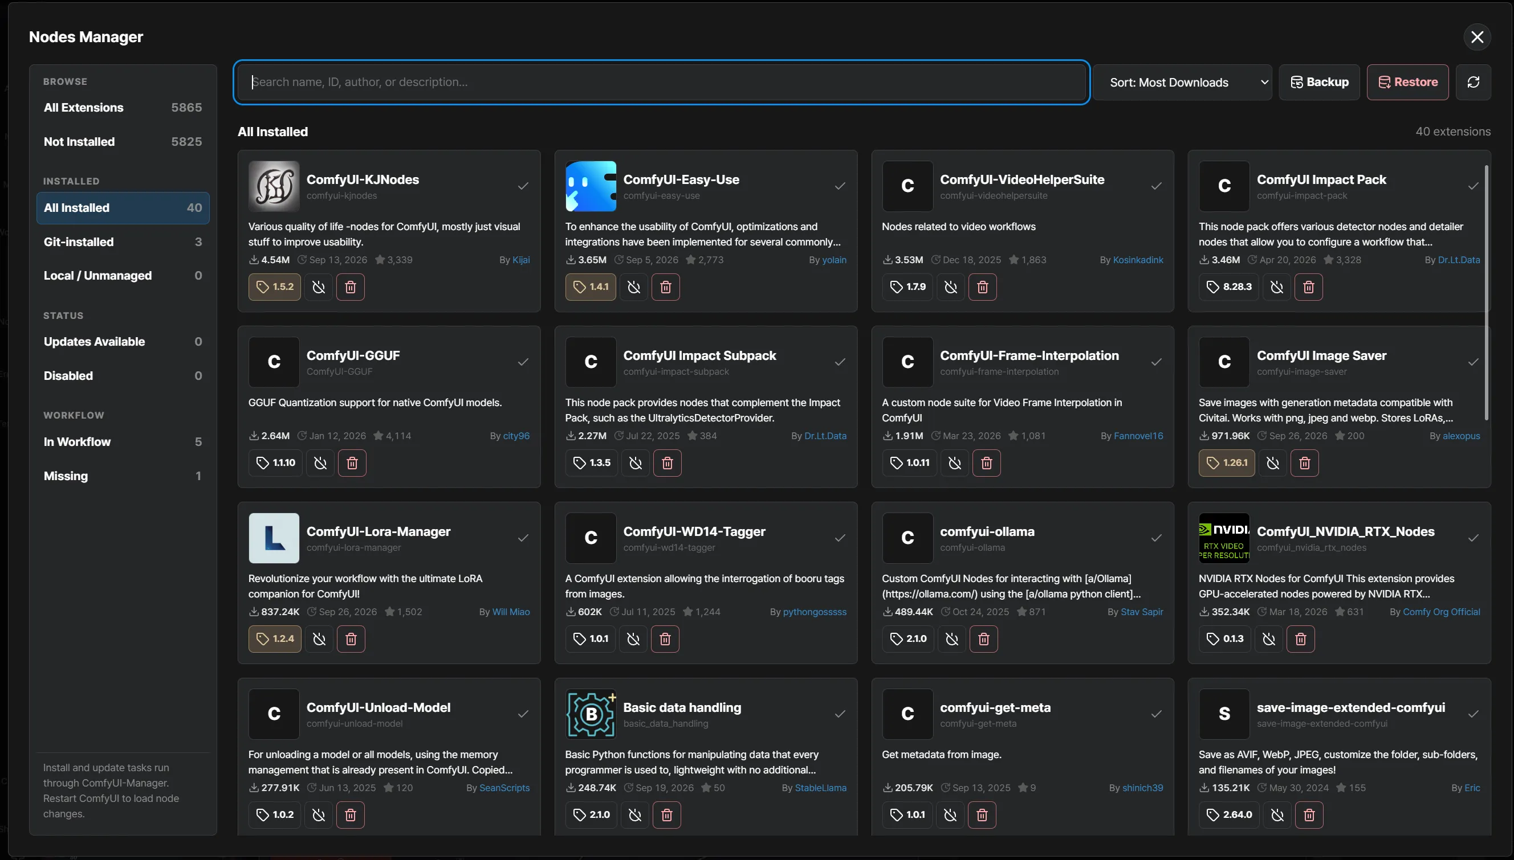Toggle disable icon on ComfyUI Impact Pack

[x=1277, y=287]
